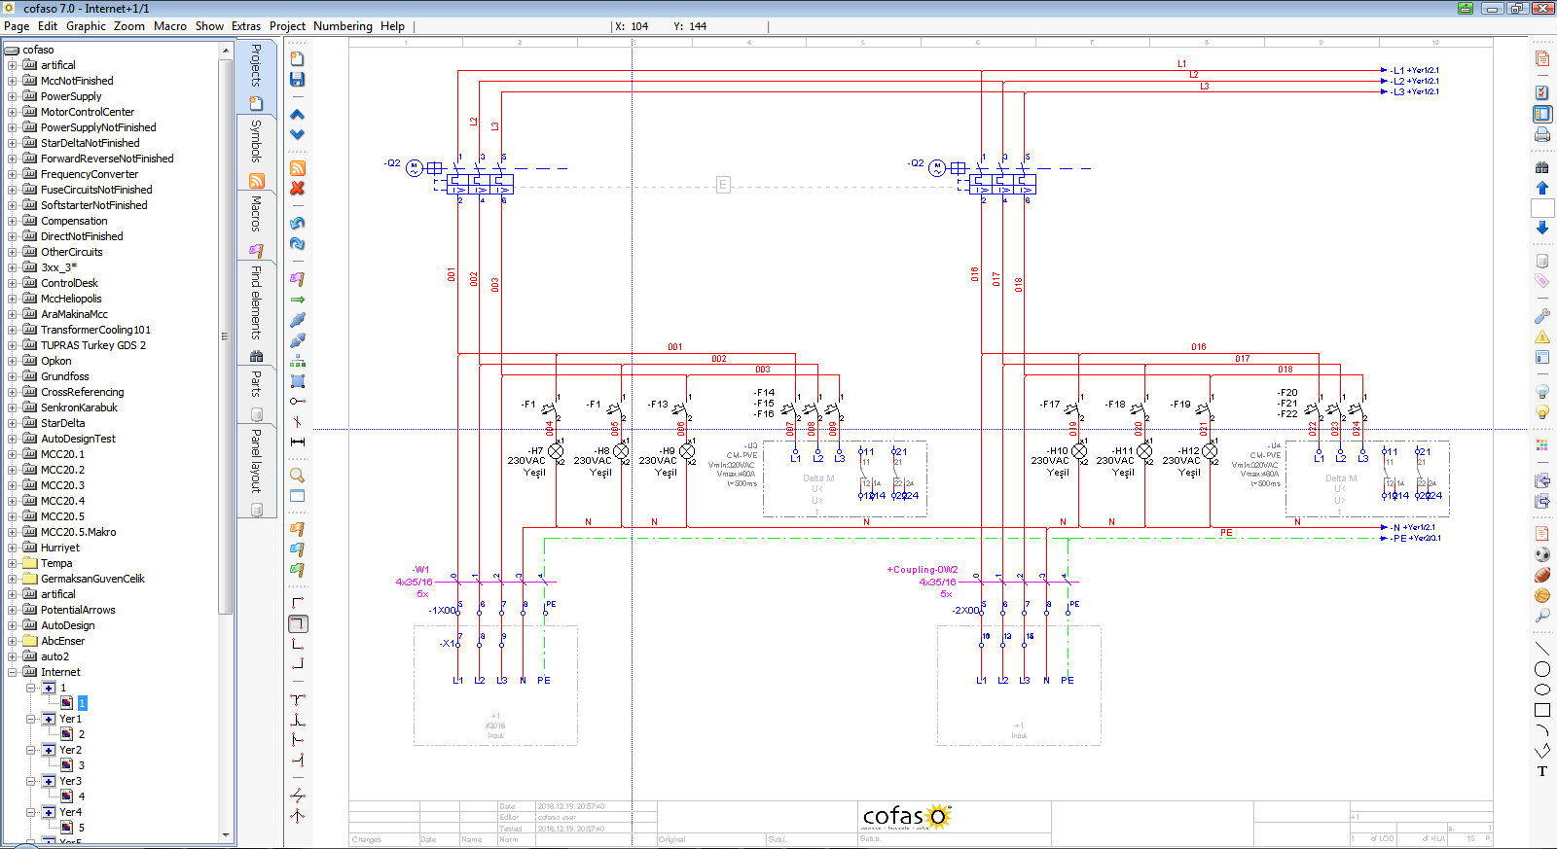The width and height of the screenshot is (1557, 849).
Task: Select the circle drawing tool
Action: tap(1542, 669)
